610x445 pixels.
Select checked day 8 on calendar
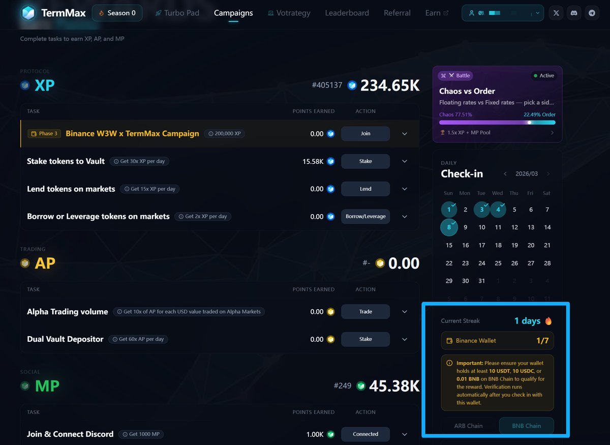[449, 227]
